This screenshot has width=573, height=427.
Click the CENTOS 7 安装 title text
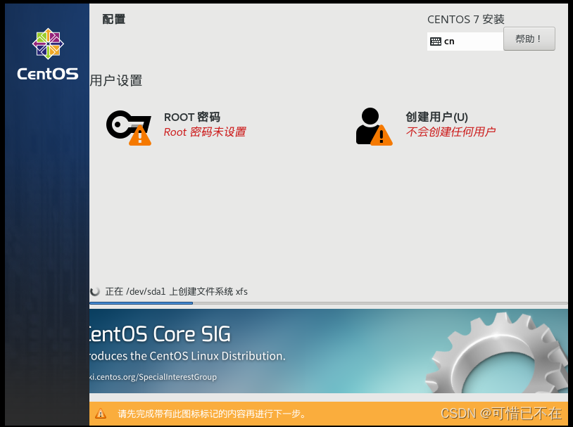click(465, 19)
